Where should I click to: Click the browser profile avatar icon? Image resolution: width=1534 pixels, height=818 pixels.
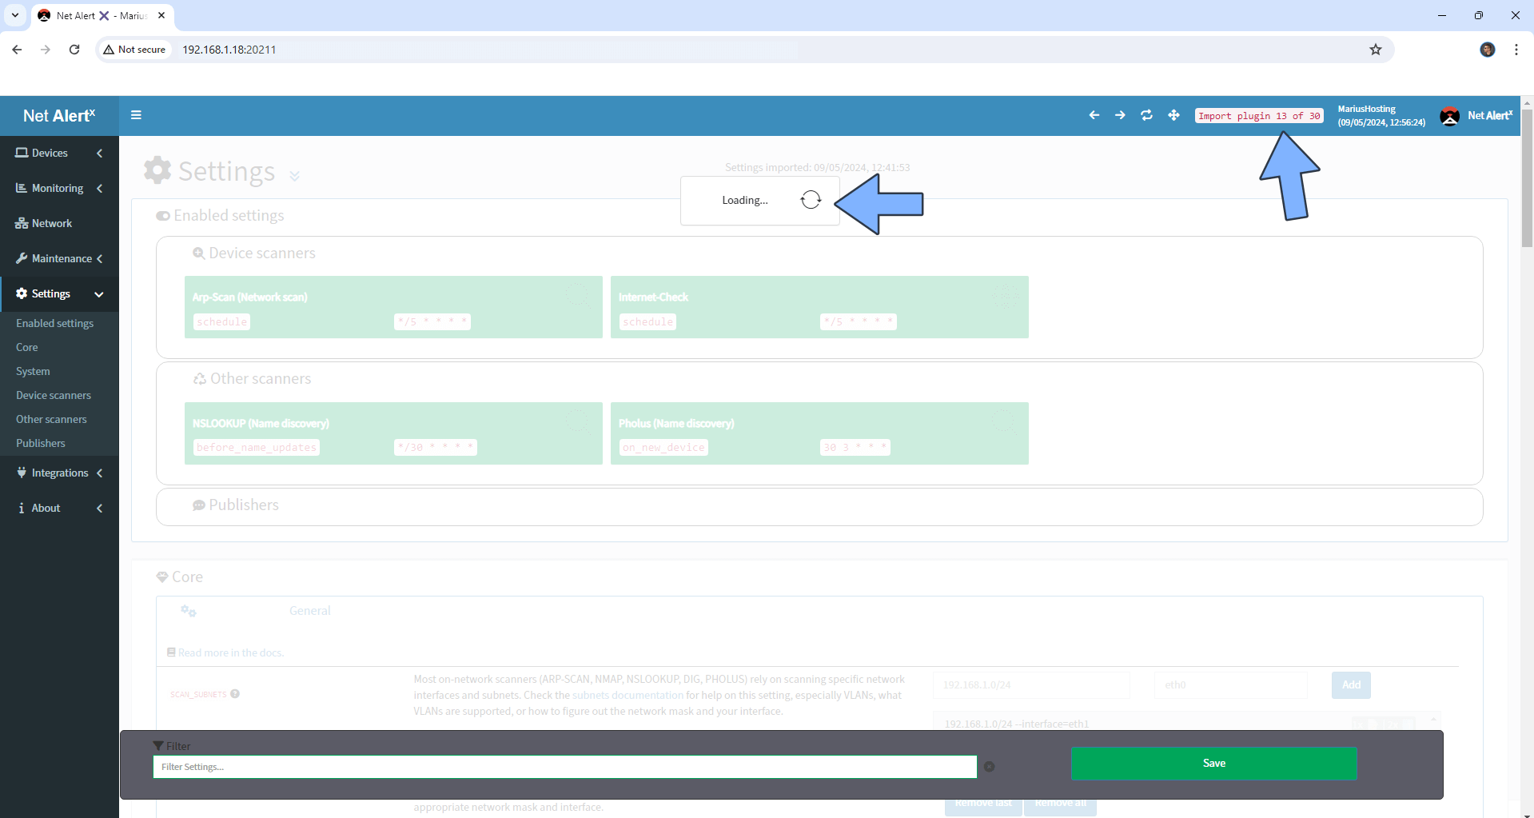[1487, 50]
